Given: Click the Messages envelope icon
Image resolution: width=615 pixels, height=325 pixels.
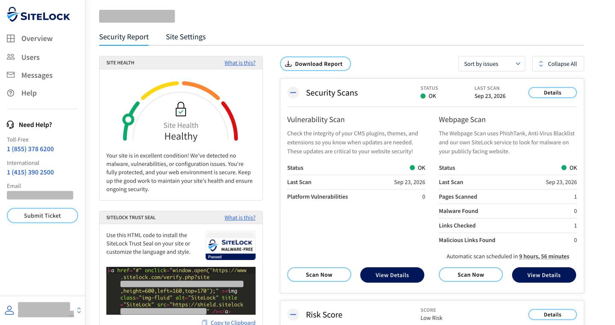Looking at the screenshot, I should pos(11,75).
